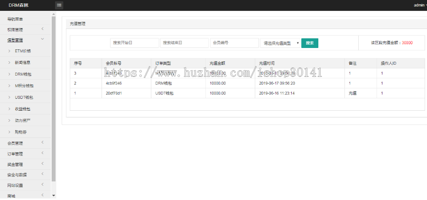The width and height of the screenshot is (427, 200).
Task: Click the 备注 column header
Action: [353, 63]
